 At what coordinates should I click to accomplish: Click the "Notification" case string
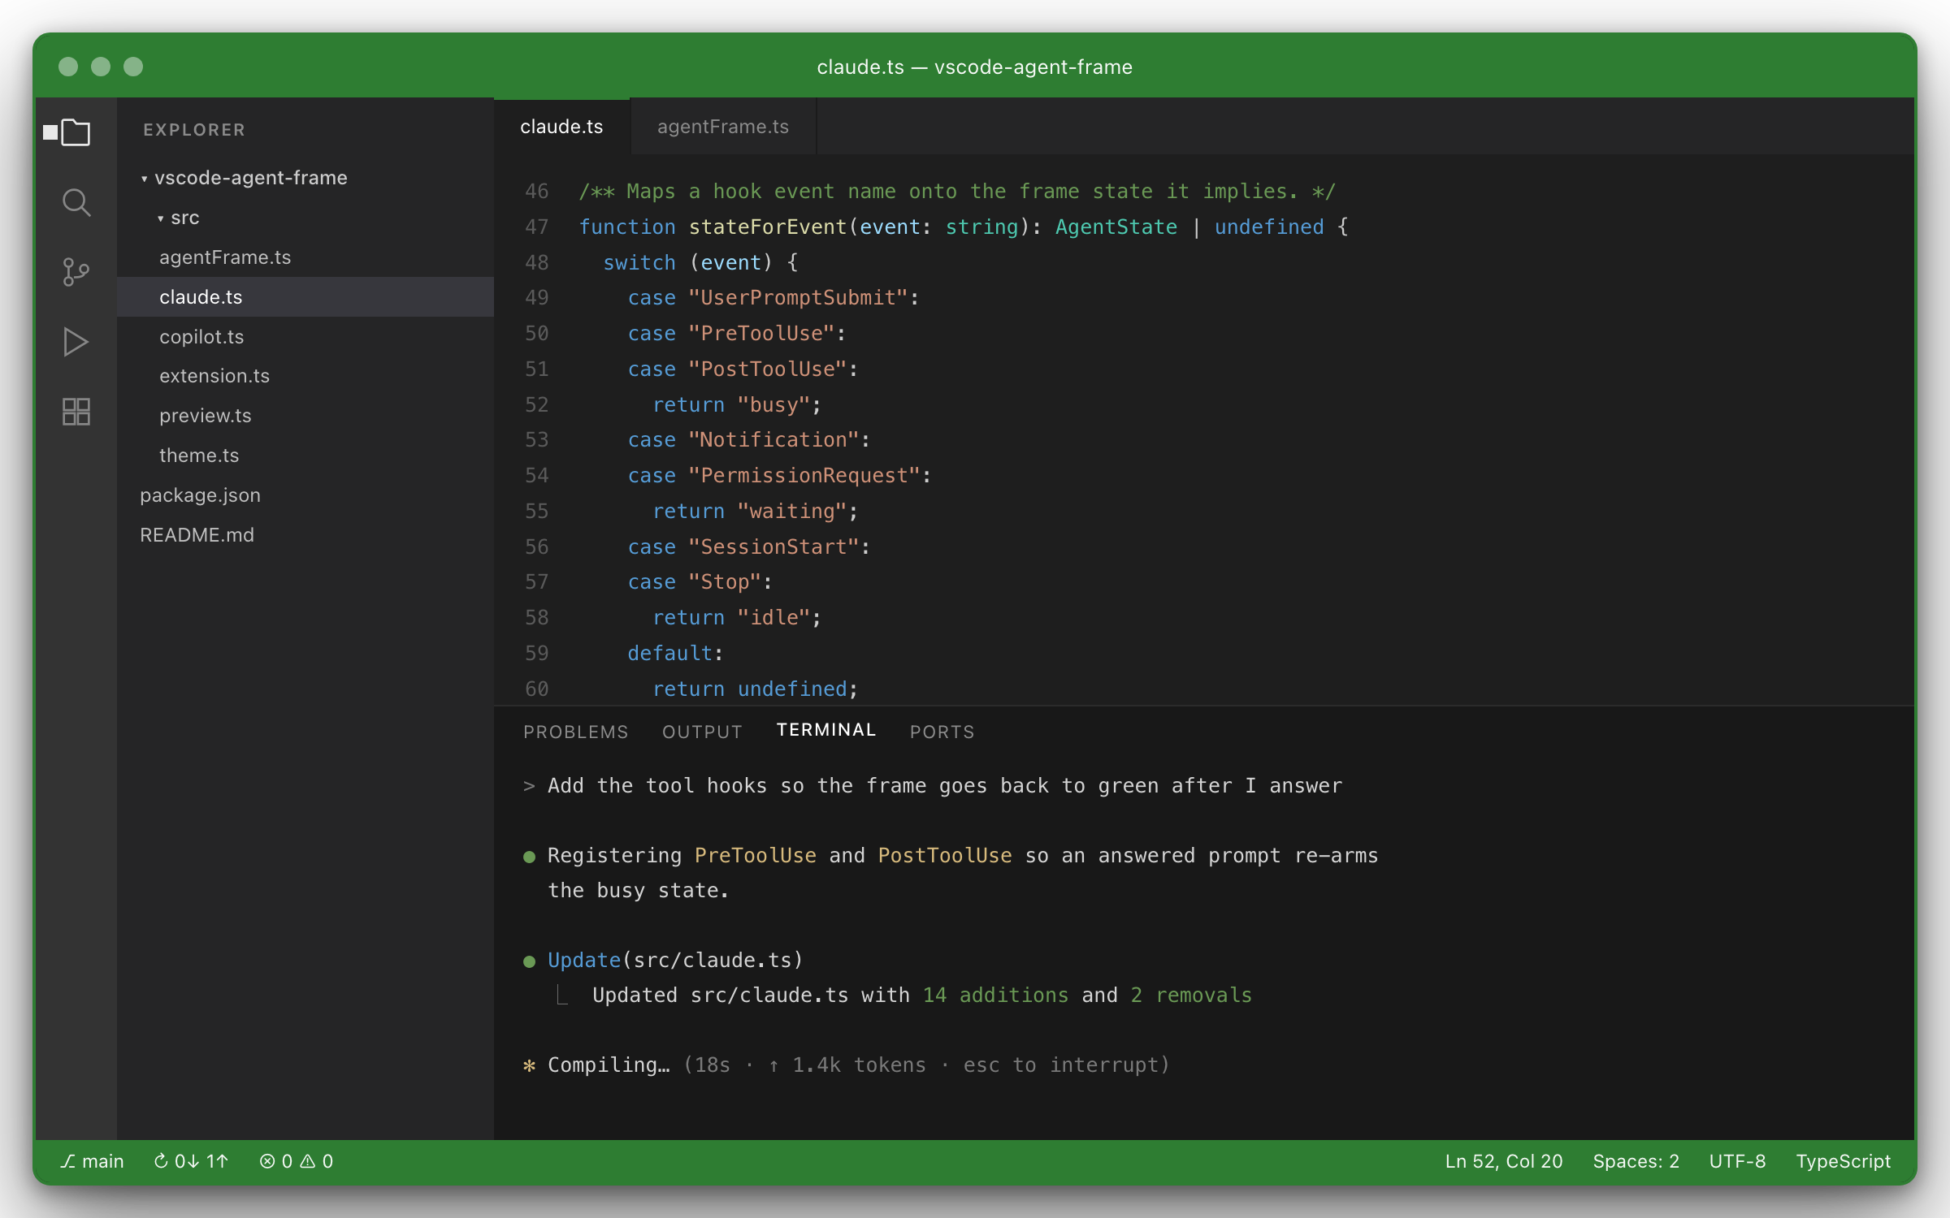[x=773, y=439]
